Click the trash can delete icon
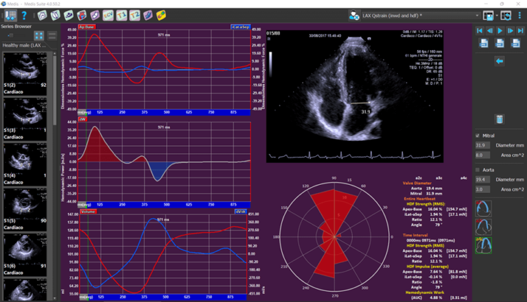Viewport: 527px width, 302px height. (500, 119)
